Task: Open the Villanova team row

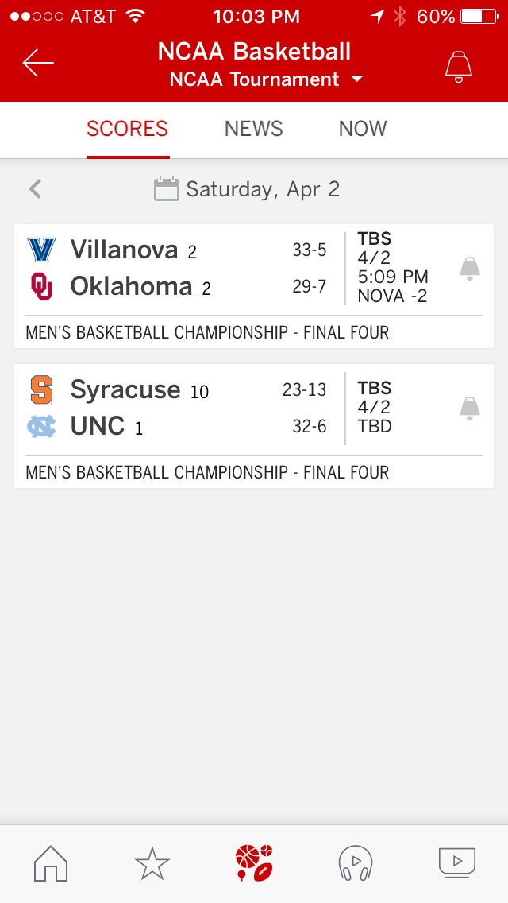Action: pos(177,250)
